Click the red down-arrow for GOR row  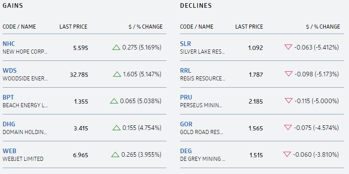(x=288, y=128)
